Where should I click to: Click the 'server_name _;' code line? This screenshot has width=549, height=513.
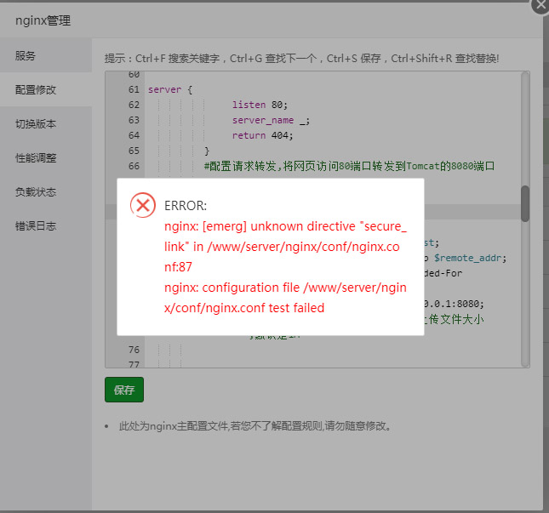[x=271, y=120]
